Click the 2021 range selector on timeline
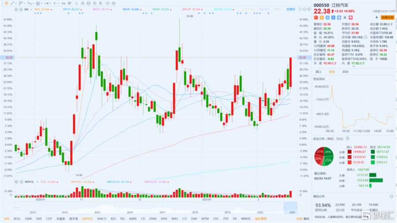The image size is (397, 223). pos(290,208)
